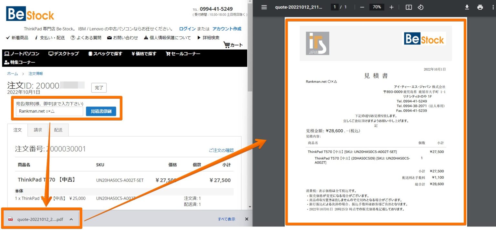This screenshot has height=230, width=496.
Task: Open the shopping cart カート
Action: tap(232, 45)
